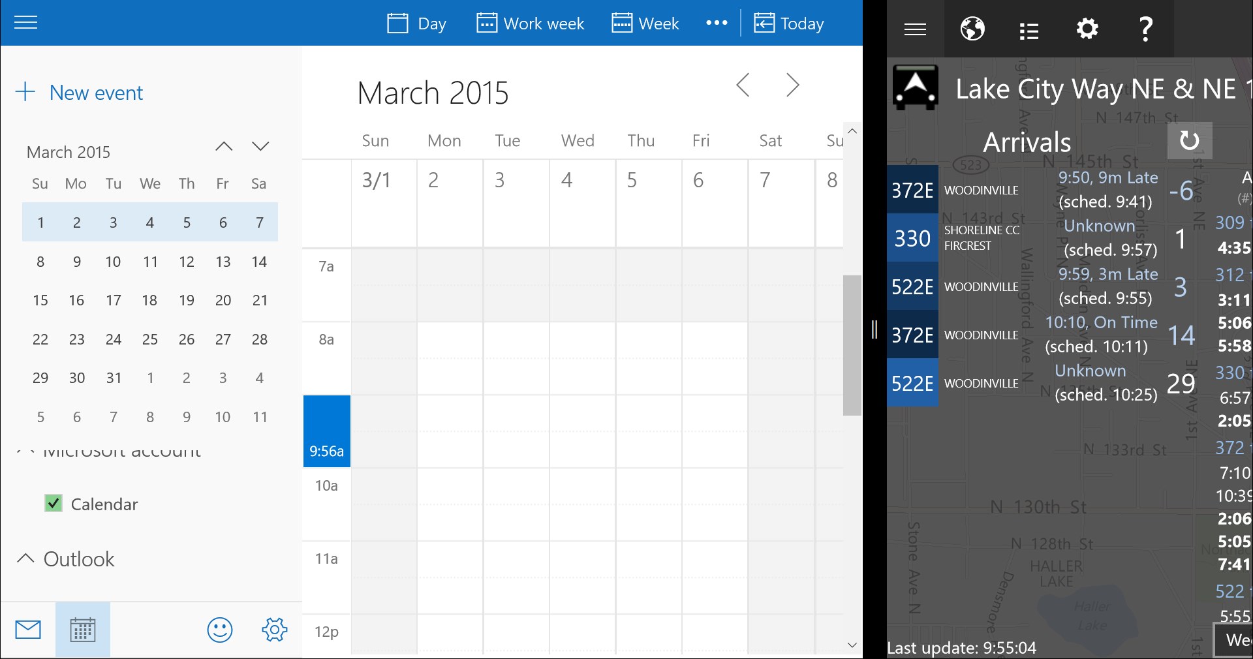Viewport: 1253px width, 659px height.
Task: Click the Today button
Action: point(788,23)
